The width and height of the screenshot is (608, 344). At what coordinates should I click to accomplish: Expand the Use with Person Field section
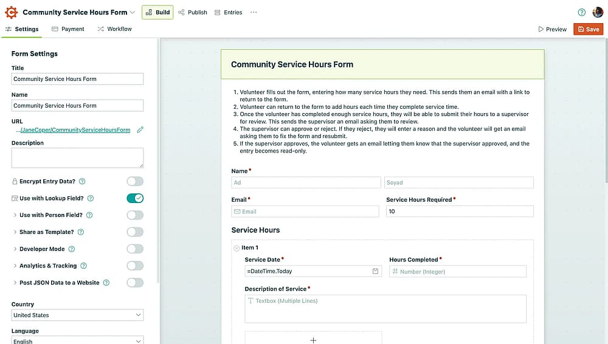(x=15, y=215)
